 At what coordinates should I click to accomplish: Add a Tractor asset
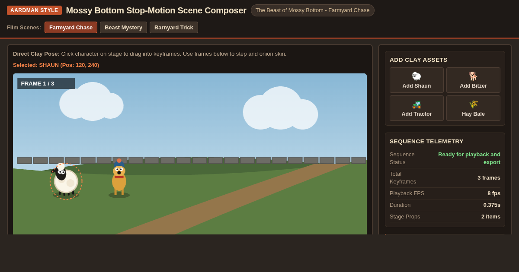pos(416,108)
